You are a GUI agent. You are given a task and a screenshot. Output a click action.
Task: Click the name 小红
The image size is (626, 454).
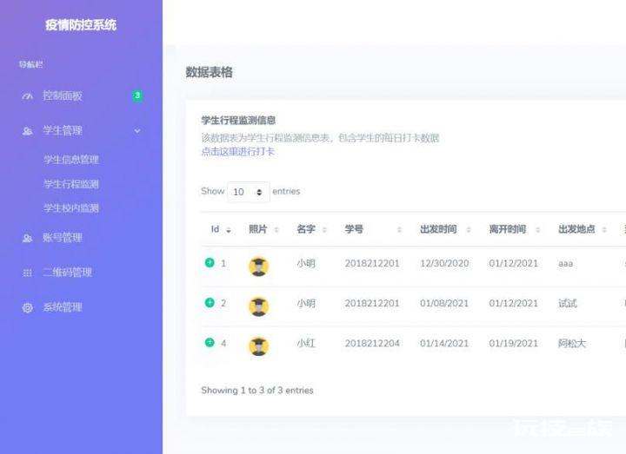306,344
